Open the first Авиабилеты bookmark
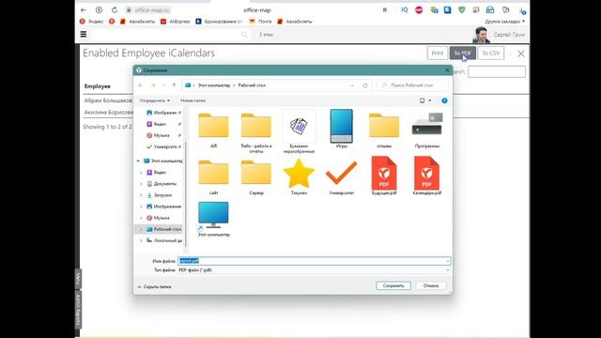This screenshot has height=338, width=601. coord(137,22)
